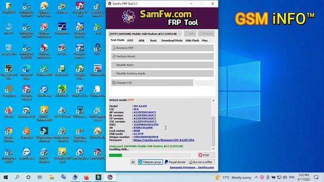Stop the running operation with STOP
The height and width of the screenshot is (182, 324).
tap(206, 155)
